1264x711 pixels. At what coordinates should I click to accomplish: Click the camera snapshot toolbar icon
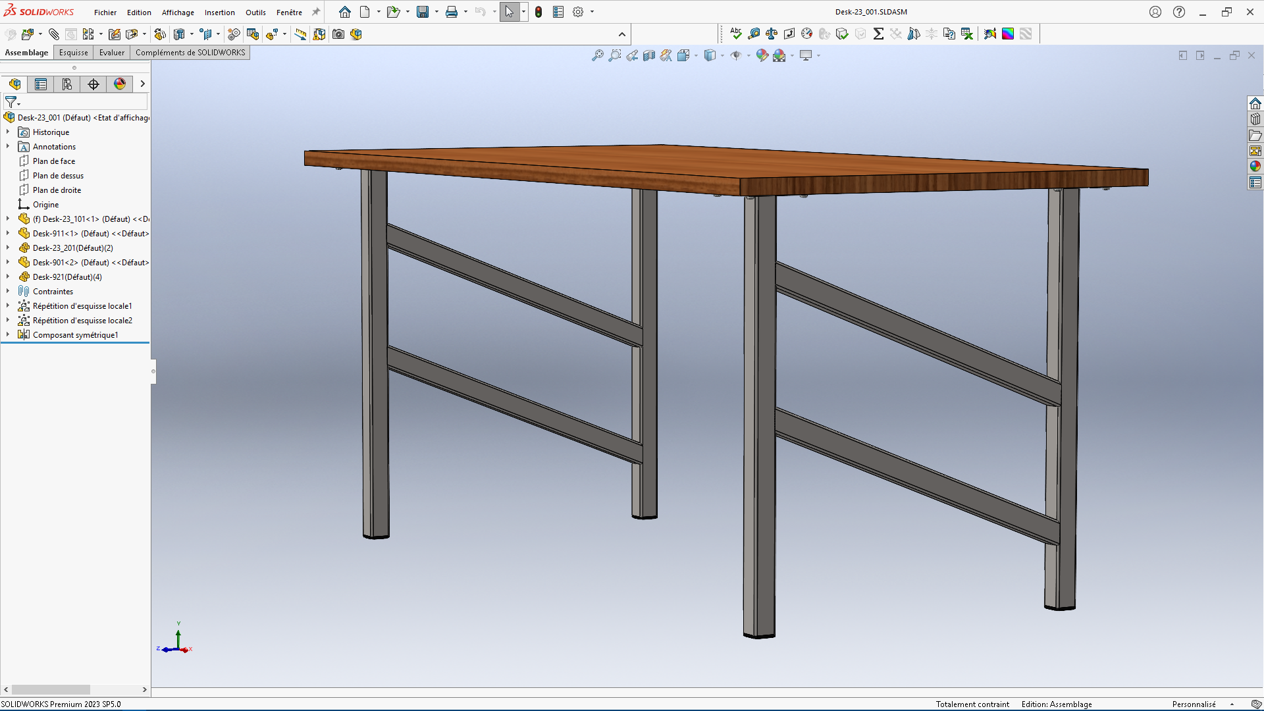point(338,34)
